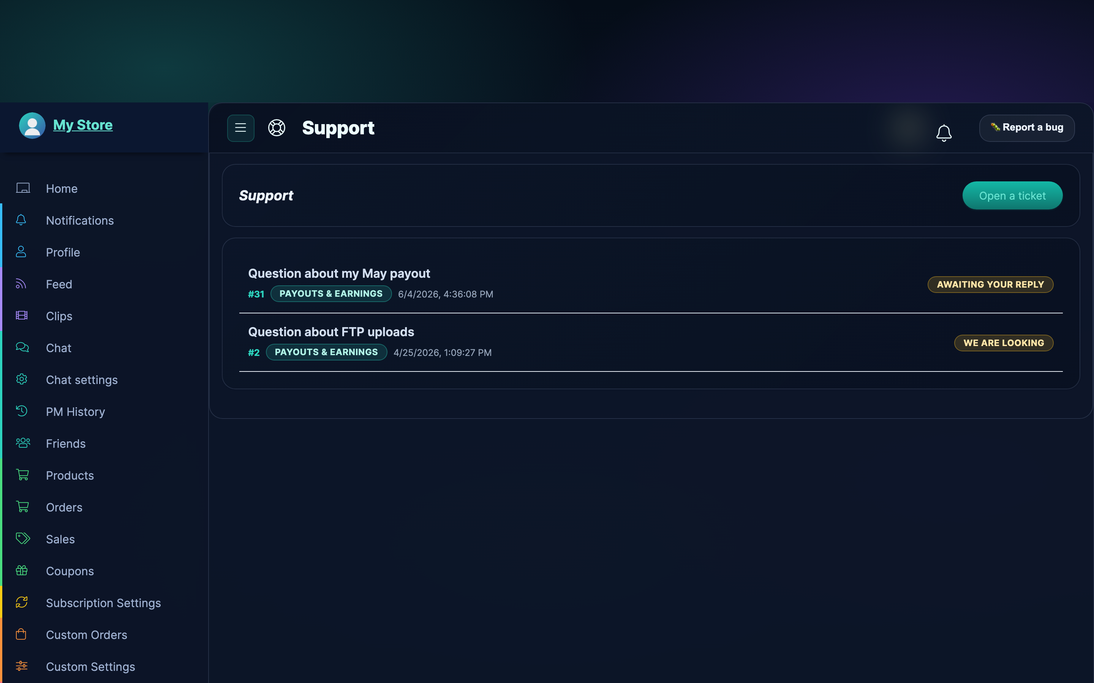The height and width of the screenshot is (683, 1094).
Task: Click the Notifications bell sidebar icon
Action: click(x=21, y=220)
